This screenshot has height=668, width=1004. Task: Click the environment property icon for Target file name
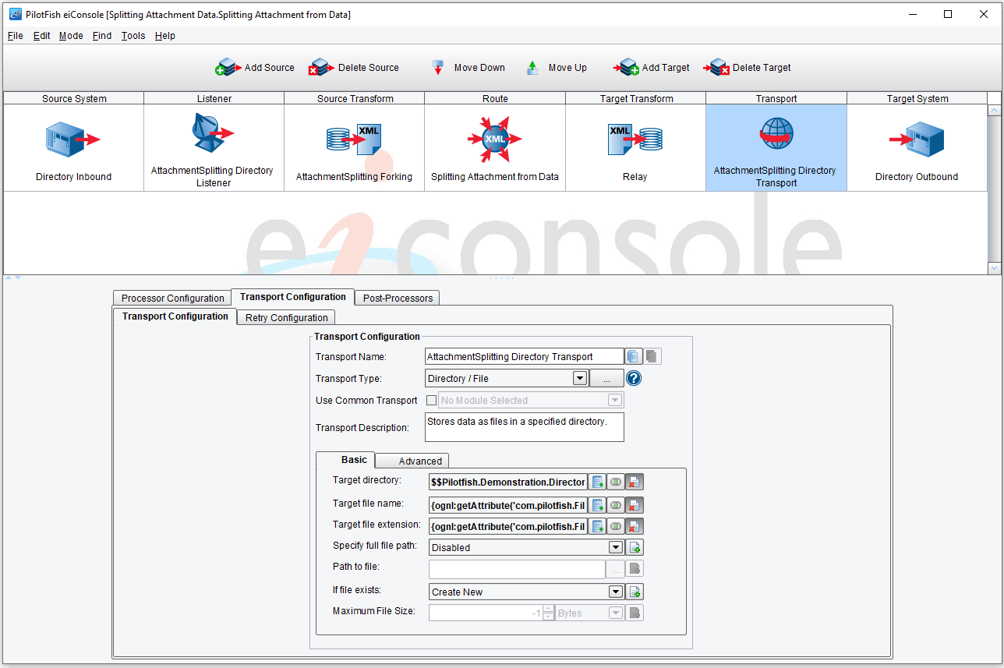click(598, 504)
